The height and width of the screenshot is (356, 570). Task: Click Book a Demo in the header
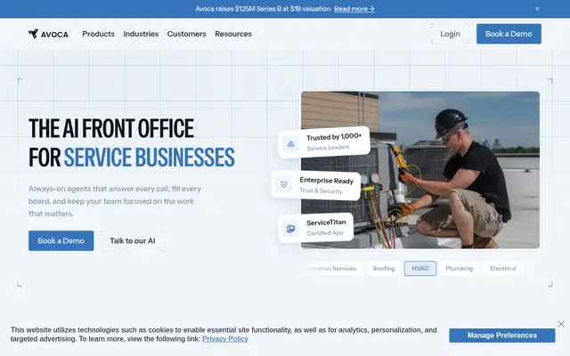pyautogui.click(x=509, y=34)
